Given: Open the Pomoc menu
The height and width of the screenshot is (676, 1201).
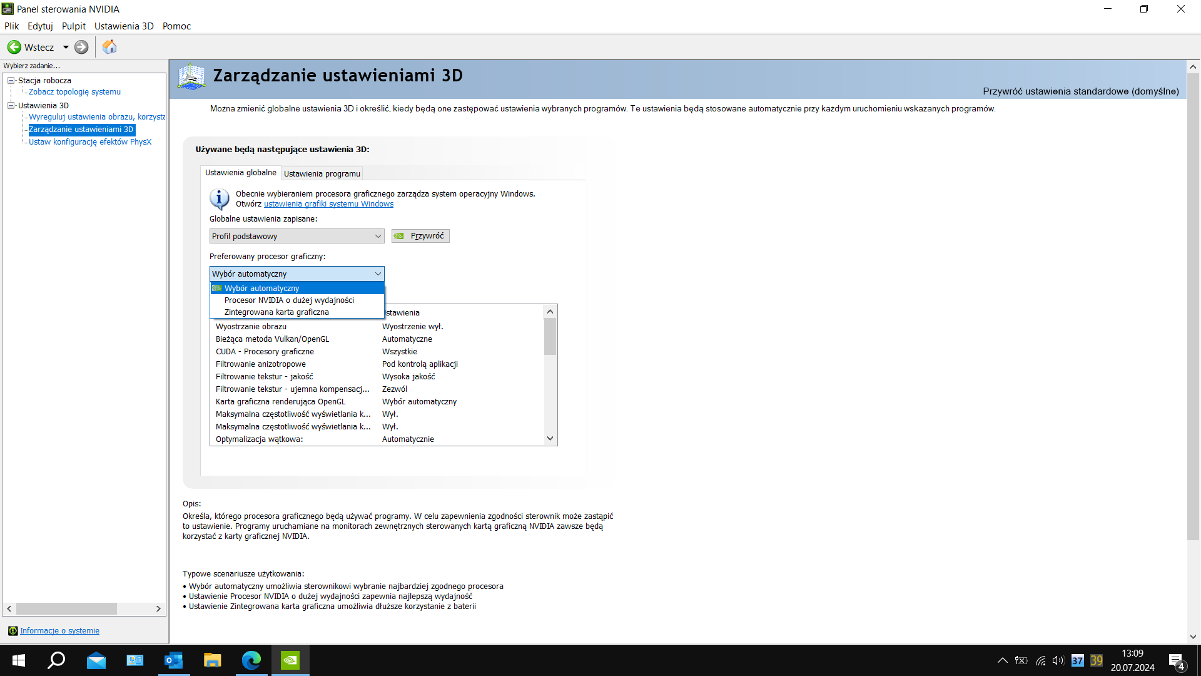Looking at the screenshot, I should 176,26.
